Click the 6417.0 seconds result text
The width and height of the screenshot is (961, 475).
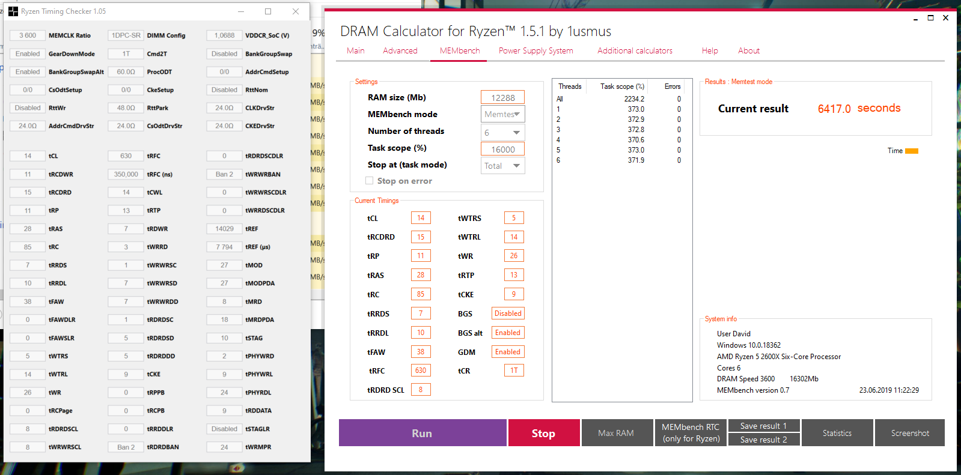tap(859, 109)
